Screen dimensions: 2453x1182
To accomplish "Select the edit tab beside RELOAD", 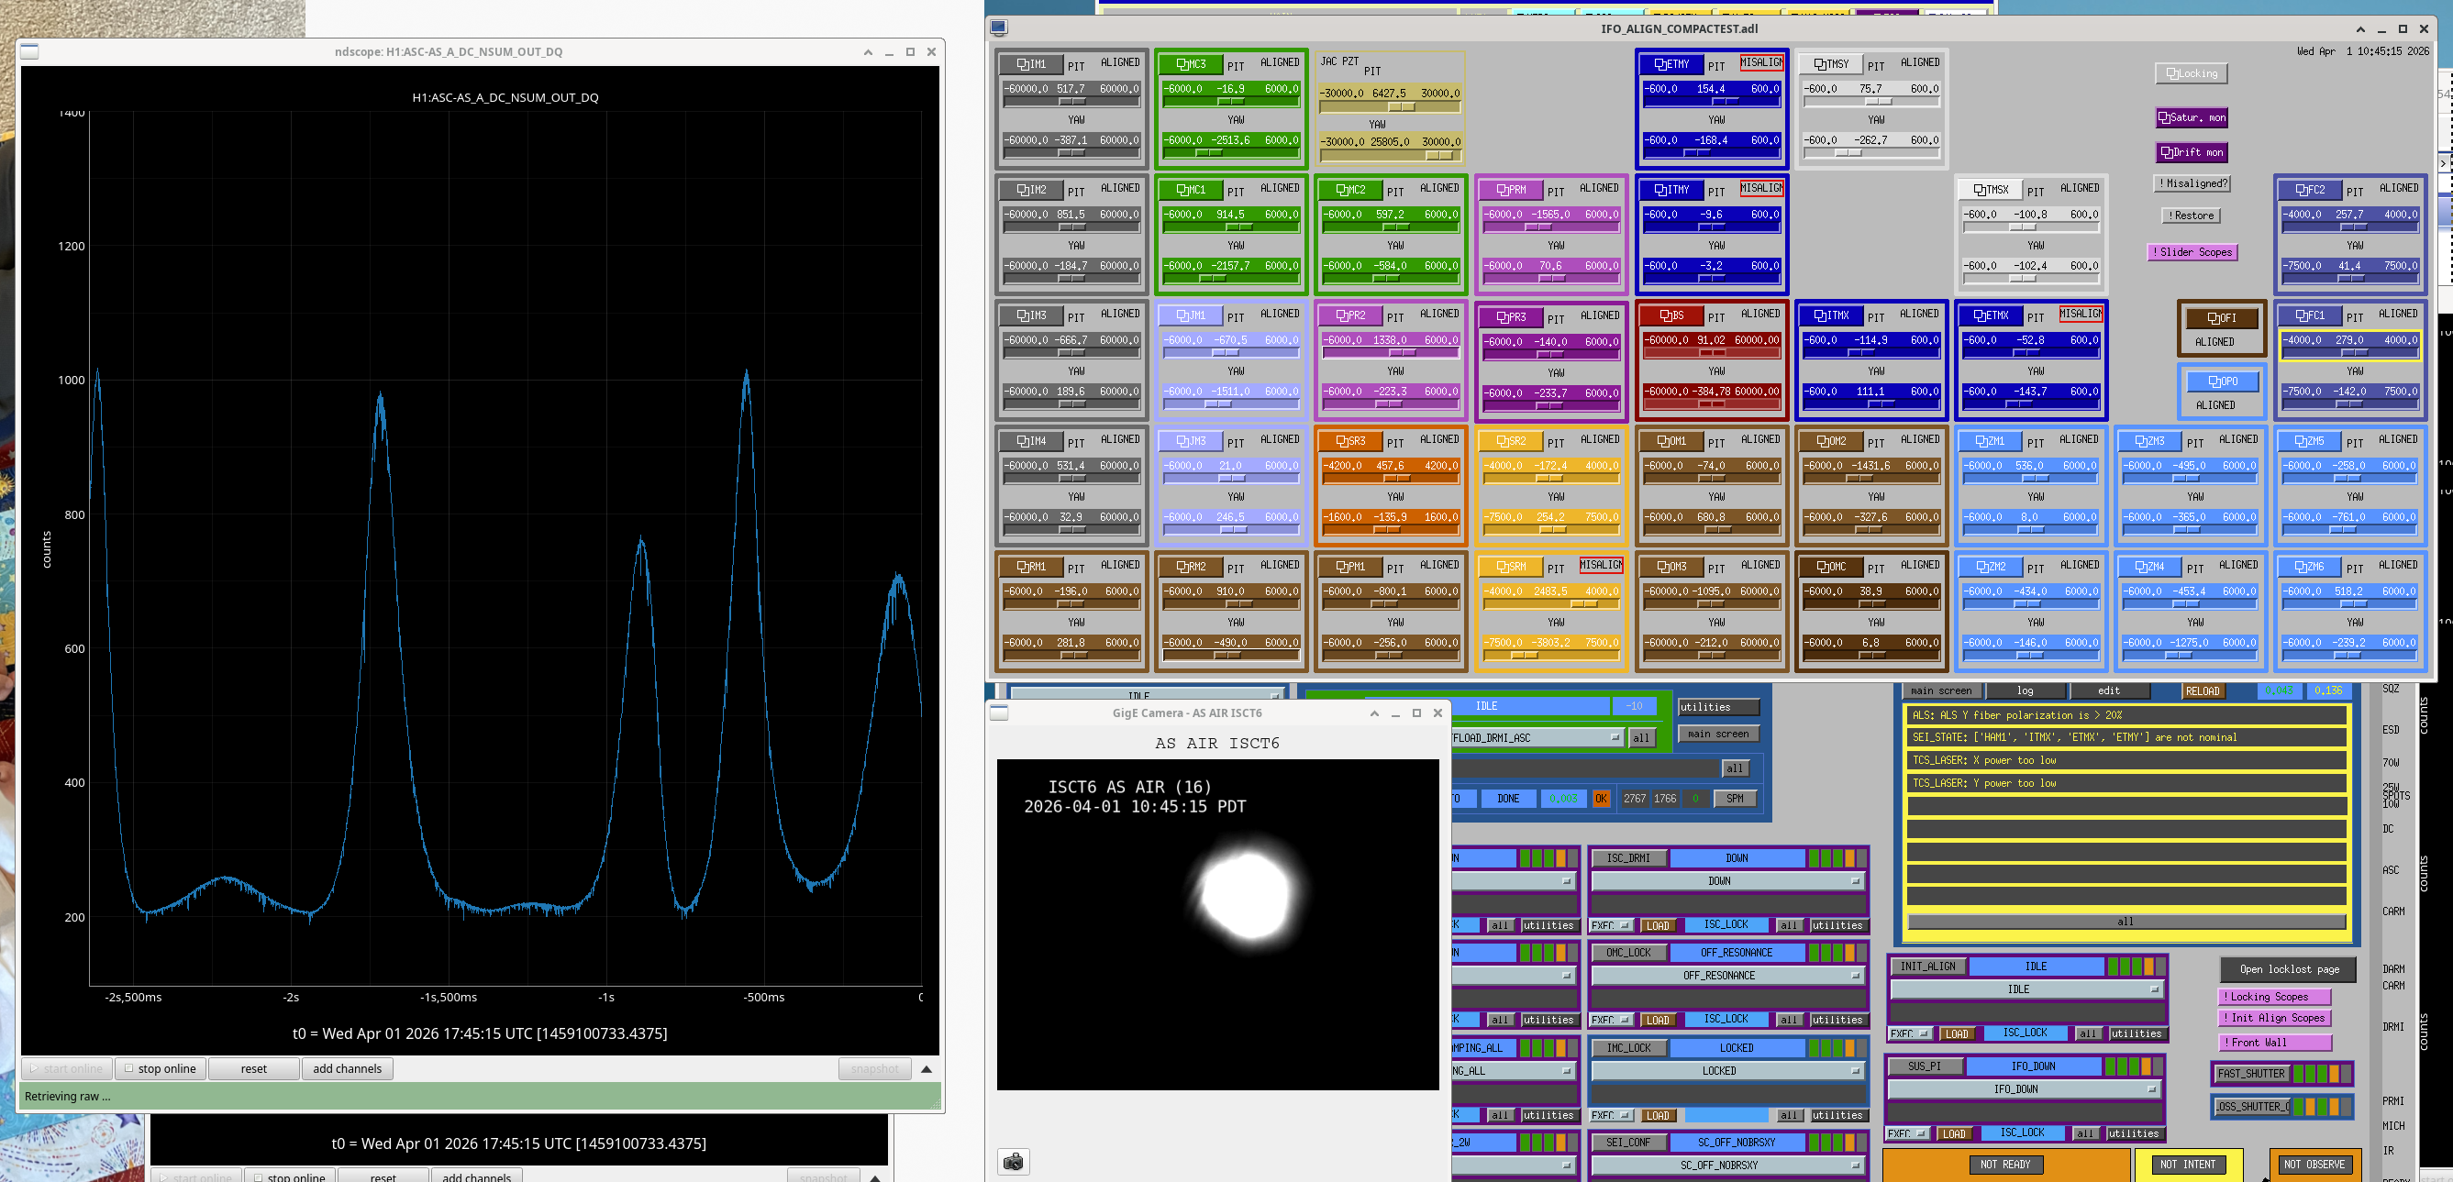I will [x=2108, y=690].
